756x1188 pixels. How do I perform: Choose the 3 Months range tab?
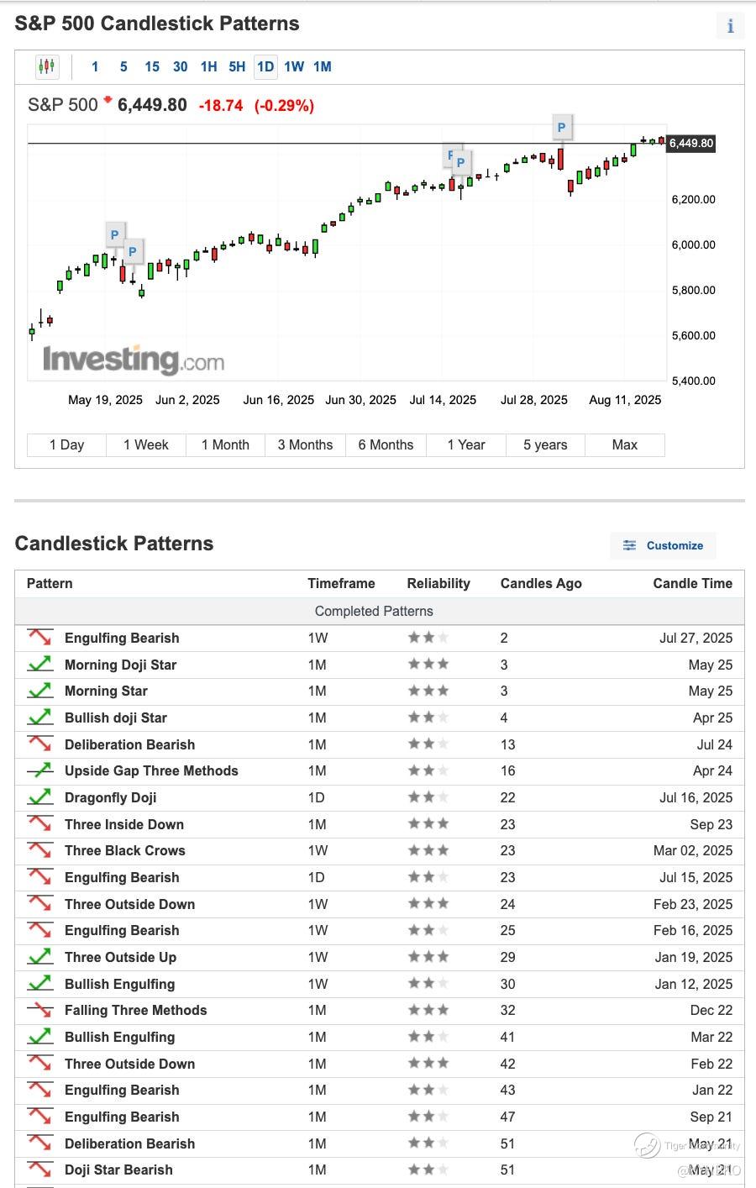tap(305, 444)
